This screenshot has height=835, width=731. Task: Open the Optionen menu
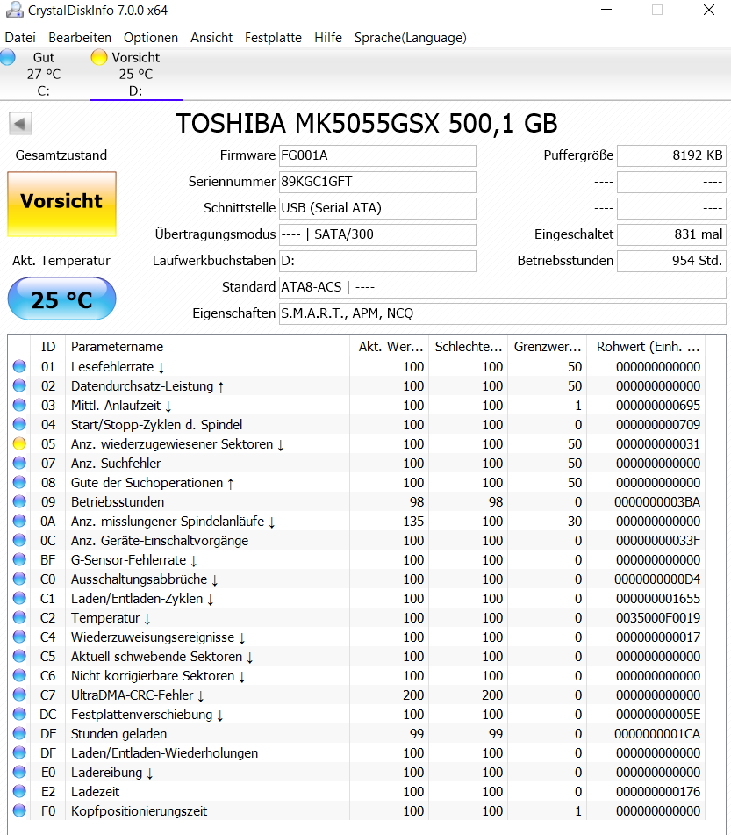coord(151,38)
